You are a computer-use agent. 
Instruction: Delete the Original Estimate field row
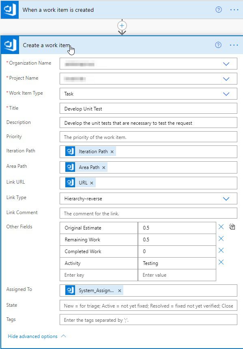[x=221, y=227]
